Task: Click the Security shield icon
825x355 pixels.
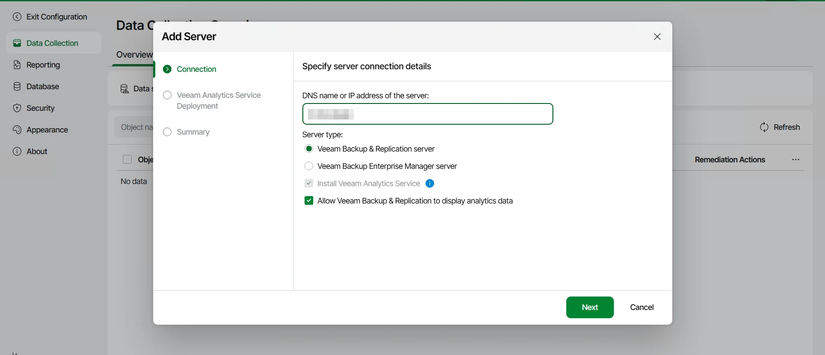Action: point(17,108)
